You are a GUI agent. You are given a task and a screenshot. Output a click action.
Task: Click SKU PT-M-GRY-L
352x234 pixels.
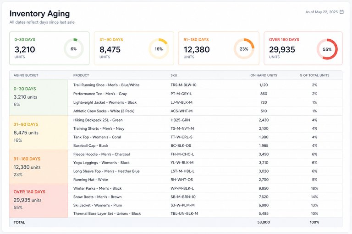tap(181, 94)
